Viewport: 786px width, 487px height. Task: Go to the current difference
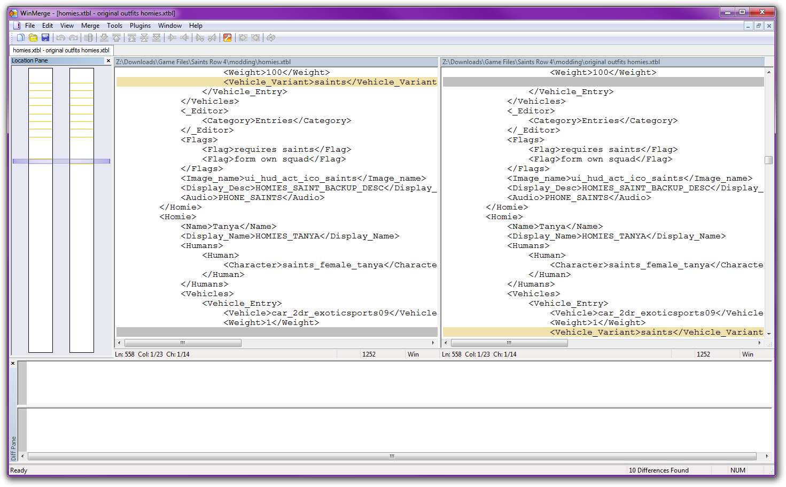point(144,37)
